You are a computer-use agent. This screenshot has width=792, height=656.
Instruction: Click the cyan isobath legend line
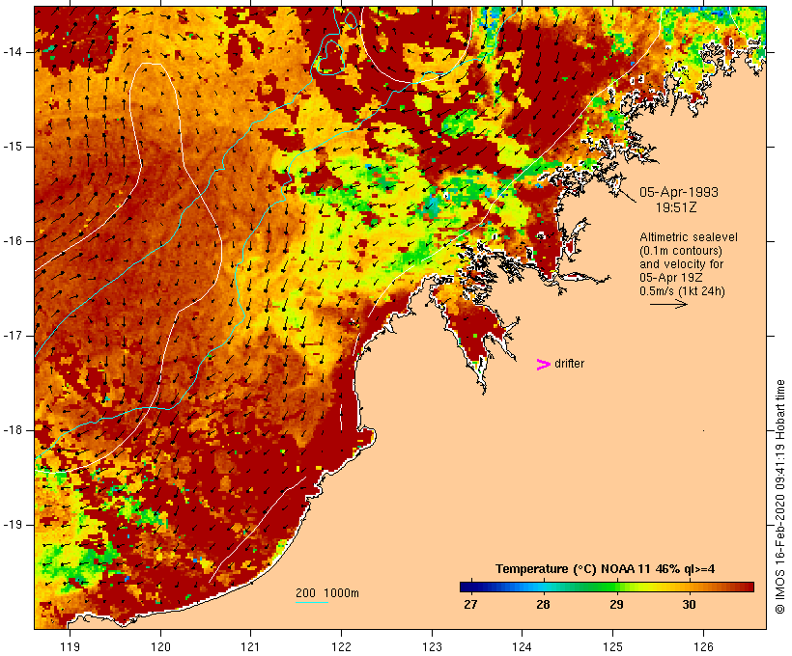point(312,602)
